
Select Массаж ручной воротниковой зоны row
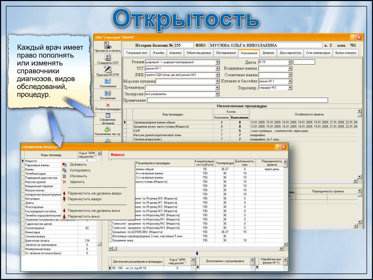click(x=240, y=135)
